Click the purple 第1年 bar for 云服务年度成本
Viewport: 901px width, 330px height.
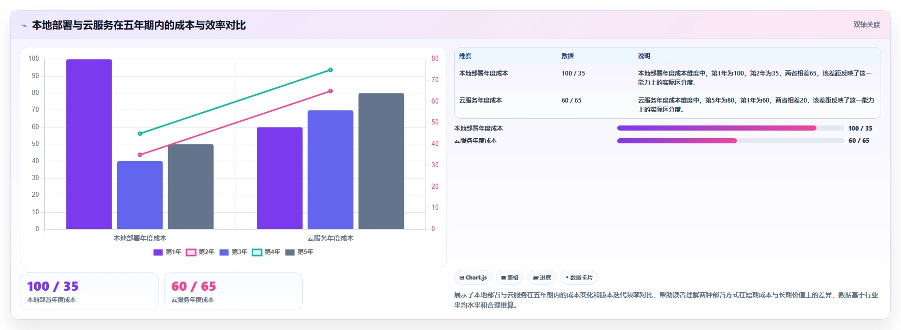(x=280, y=178)
